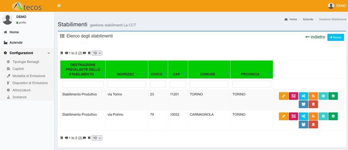Open Sostanze configuration
The height and width of the screenshot is (150, 348).
pyautogui.click(x=19, y=97)
